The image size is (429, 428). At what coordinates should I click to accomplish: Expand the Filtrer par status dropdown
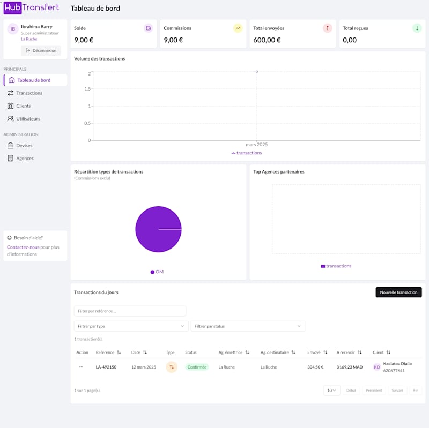(x=248, y=326)
